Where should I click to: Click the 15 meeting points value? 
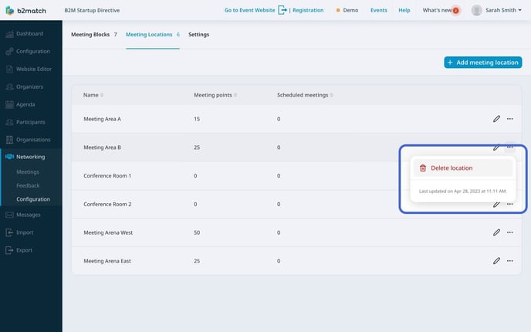coord(197,119)
